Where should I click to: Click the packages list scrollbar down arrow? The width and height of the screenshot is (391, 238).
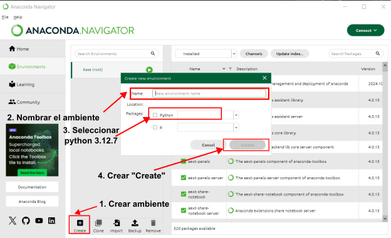click(x=385, y=219)
